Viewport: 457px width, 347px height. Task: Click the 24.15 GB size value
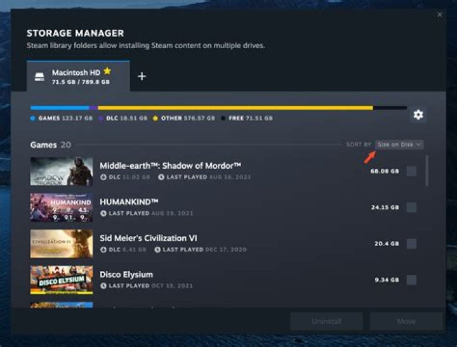pyautogui.click(x=385, y=207)
